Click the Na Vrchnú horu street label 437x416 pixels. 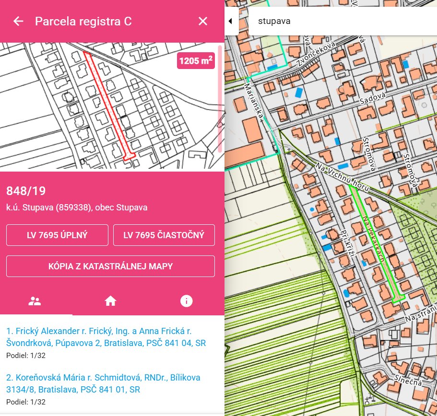click(x=341, y=178)
